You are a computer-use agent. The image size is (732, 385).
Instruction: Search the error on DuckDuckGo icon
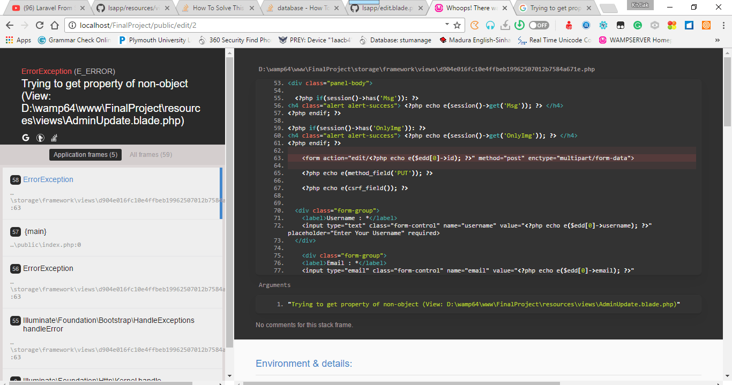tap(40, 138)
